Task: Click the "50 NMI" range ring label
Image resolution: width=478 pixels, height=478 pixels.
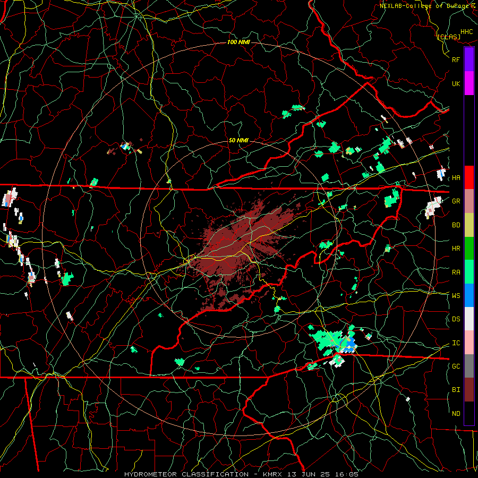Action: tap(238, 140)
